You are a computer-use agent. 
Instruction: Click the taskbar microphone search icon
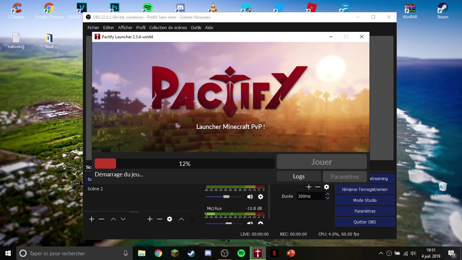tap(126, 253)
